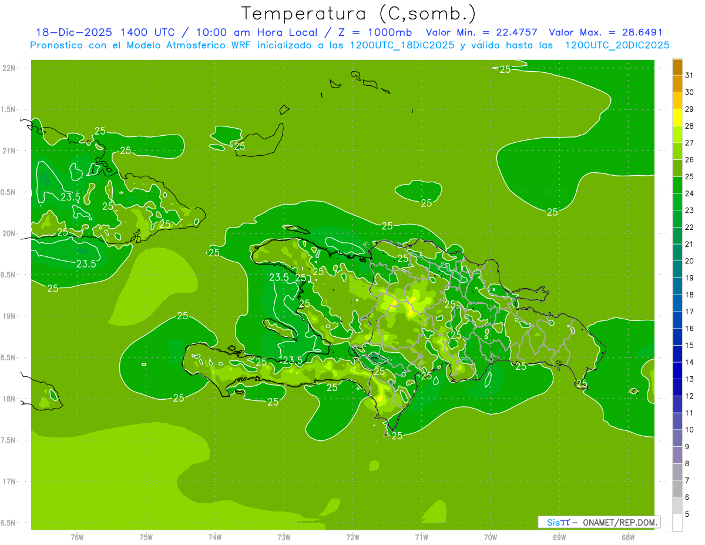Click the 'Temperatura (C,somb.)' map title
705x545 pixels.
click(x=359, y=14)
